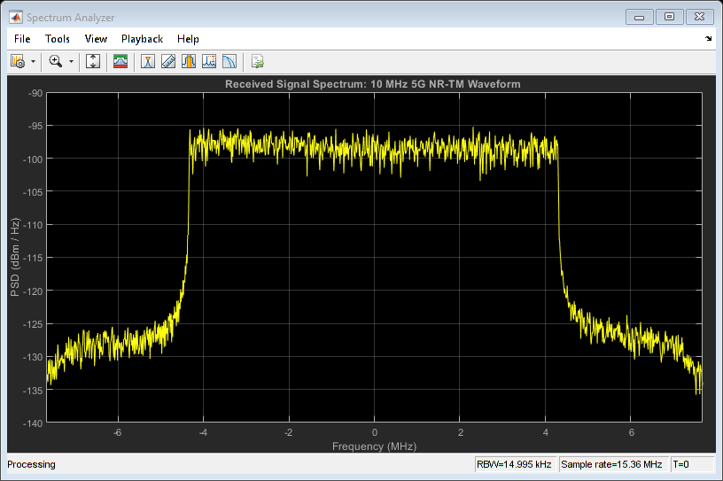Expand the Configuration Properties dropdown arrow

(34, 61)
